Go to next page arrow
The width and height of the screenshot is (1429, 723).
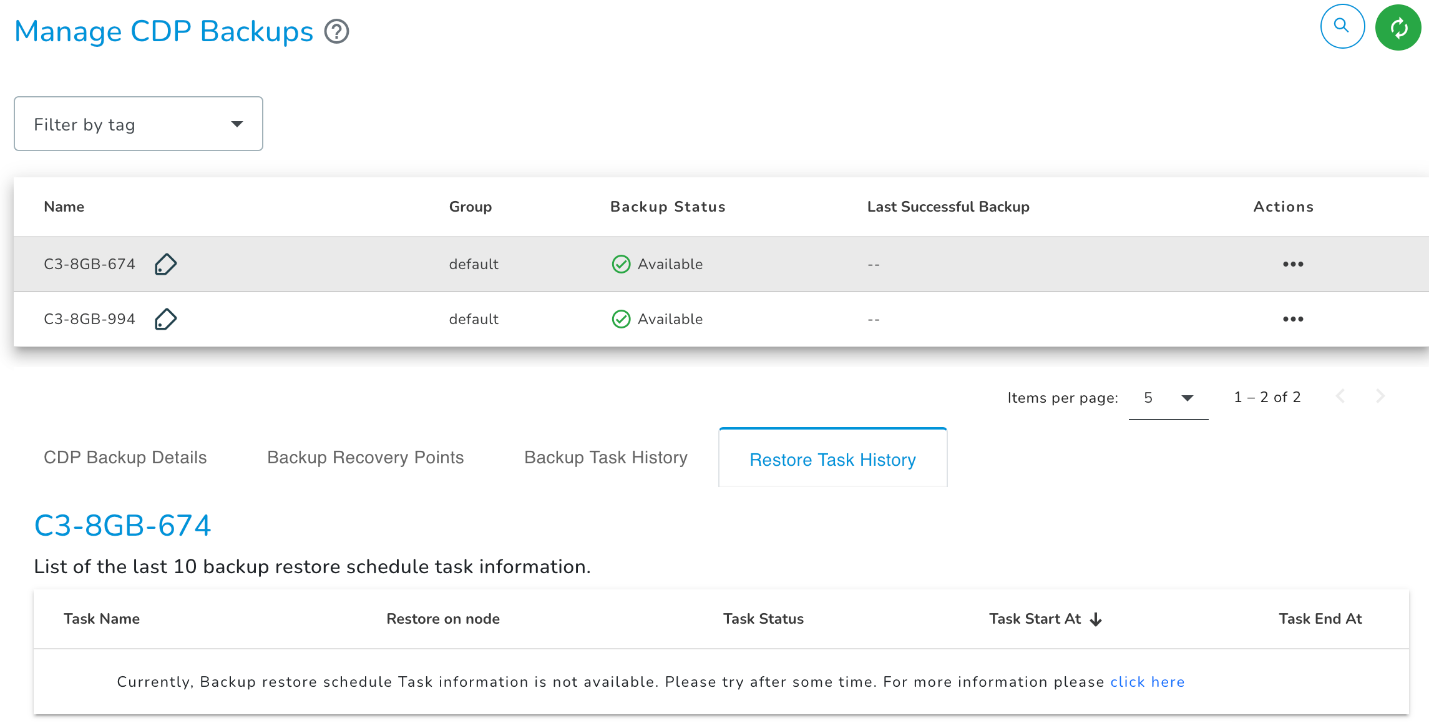coord(1380,396)
